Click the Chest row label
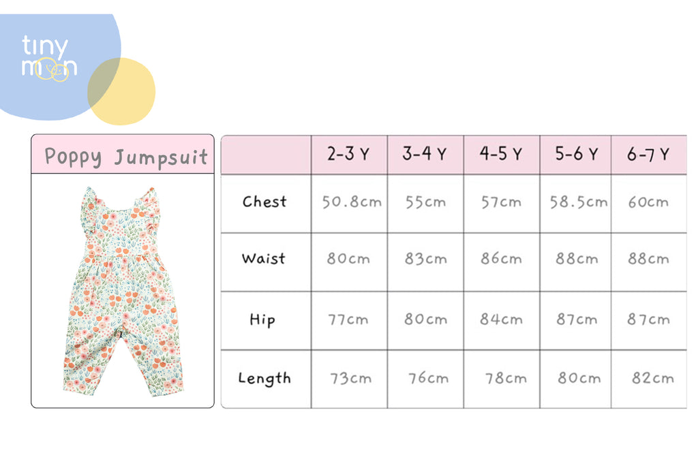 pos(266,203)
